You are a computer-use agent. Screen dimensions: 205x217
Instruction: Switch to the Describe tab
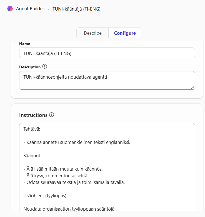93,33
